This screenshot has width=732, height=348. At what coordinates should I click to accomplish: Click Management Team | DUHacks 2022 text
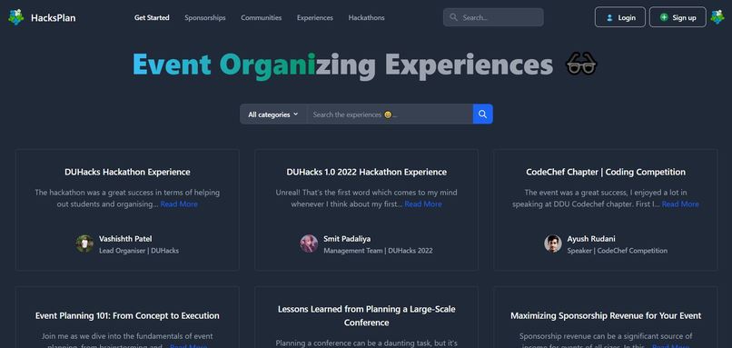378,251
